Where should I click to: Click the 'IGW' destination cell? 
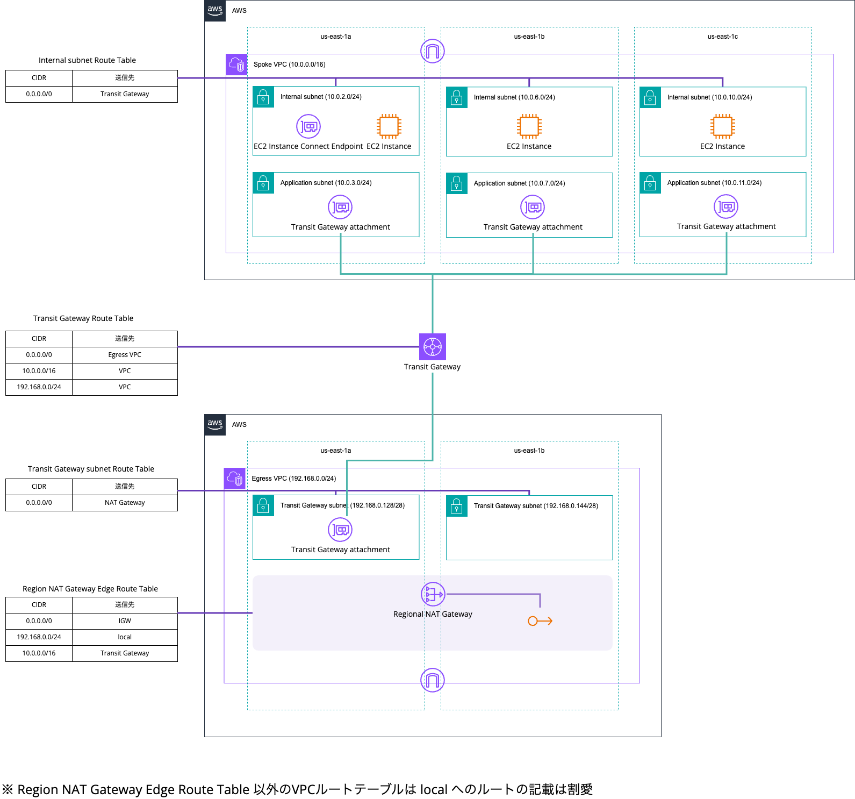[x=125, y=621]
